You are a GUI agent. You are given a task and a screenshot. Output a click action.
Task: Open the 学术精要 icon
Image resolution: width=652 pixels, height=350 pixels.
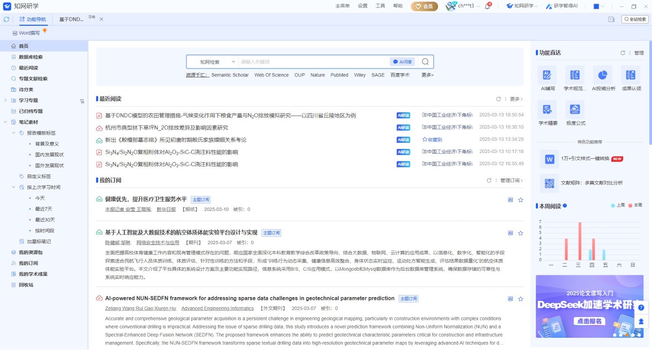[547, 109]
